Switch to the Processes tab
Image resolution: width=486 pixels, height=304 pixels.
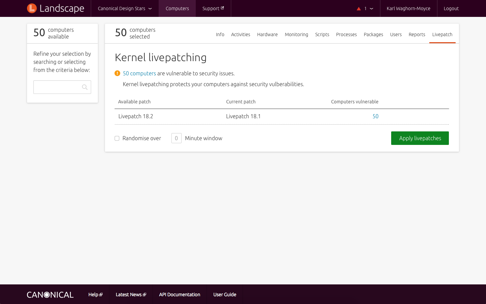tap(346, 34)
